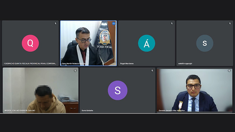This screenshot has height=132, width=235.
Task: Click the pink Q avatar circle
Action: 30,43
